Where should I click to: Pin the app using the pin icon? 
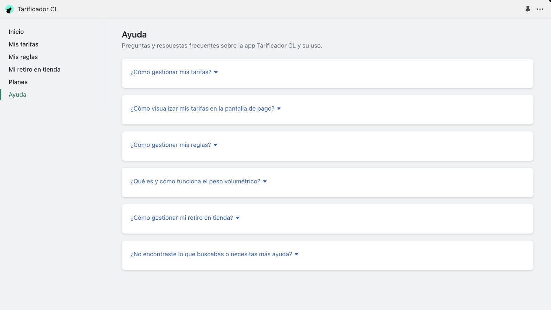click(x=528, y=9)
